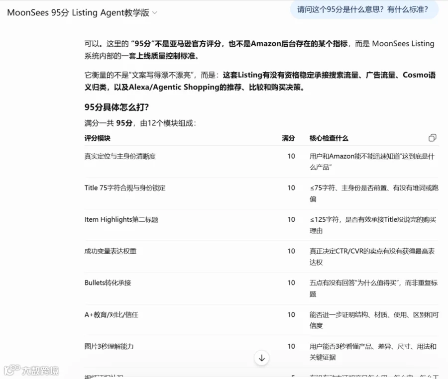Select the '图片3秒理解能力' row label

point(109,347)
